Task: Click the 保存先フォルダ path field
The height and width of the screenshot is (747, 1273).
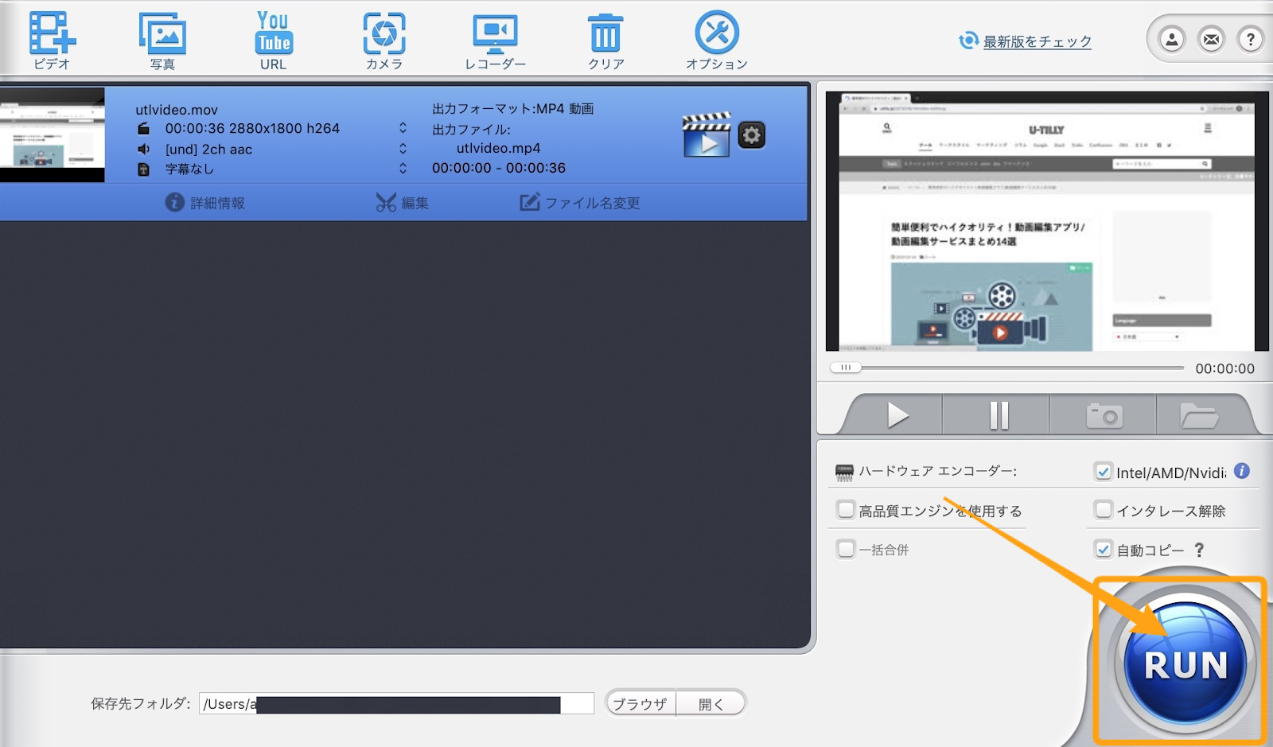Action: pyautogui.click(x=396, y=704)
